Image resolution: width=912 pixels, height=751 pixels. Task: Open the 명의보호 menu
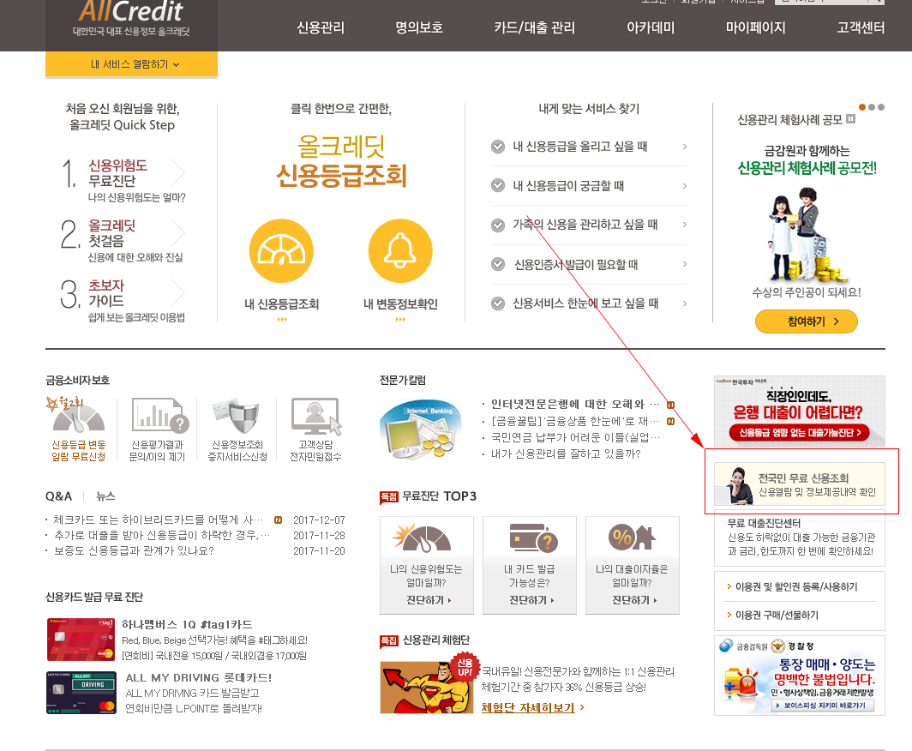tap(419, 27)
